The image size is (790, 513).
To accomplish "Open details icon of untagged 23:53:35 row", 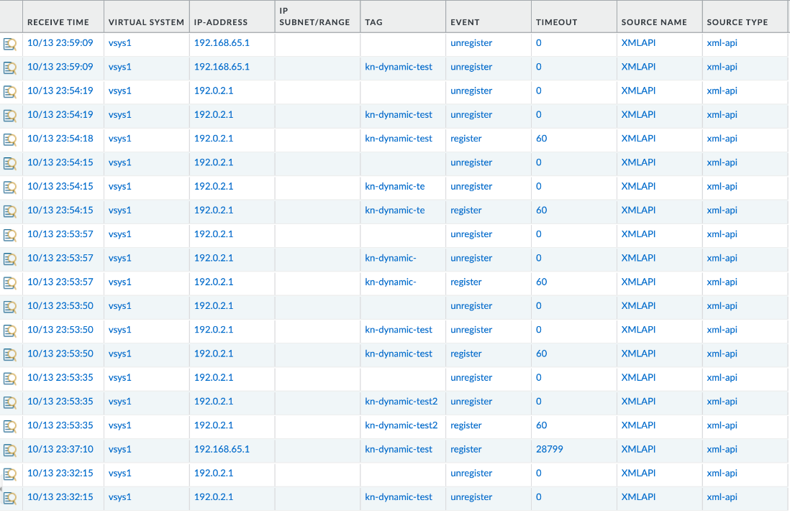I will 10,378.
